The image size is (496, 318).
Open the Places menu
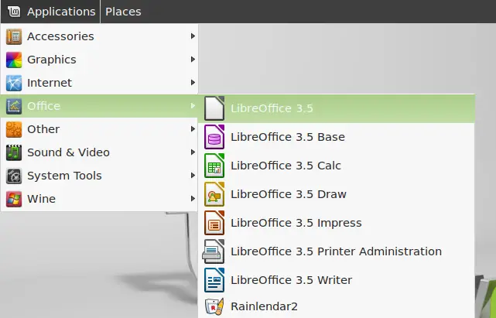(123, 12)
